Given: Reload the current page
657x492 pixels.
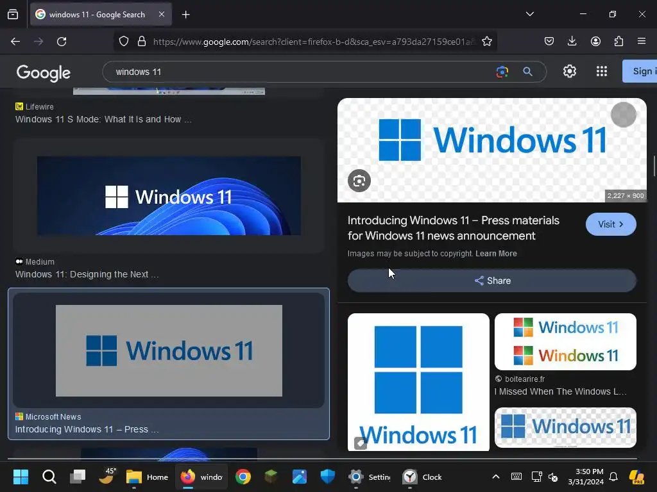Looking at the screenshot, I should tap(62, 42).
